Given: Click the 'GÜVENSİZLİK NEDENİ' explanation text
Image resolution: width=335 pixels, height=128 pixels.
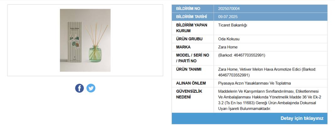Looking at the screenshot, I should [x=270, y=100].
